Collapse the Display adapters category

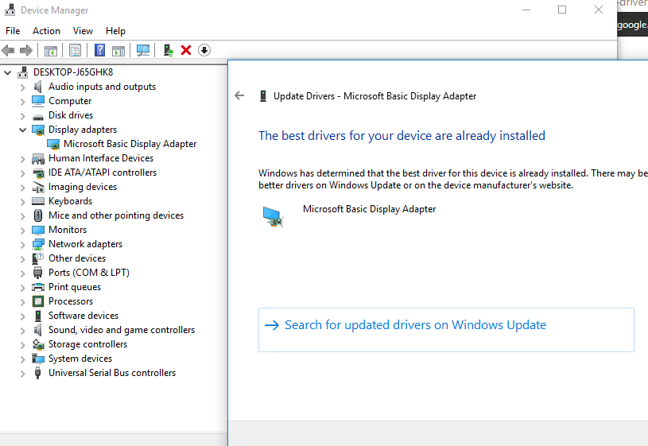23,130
